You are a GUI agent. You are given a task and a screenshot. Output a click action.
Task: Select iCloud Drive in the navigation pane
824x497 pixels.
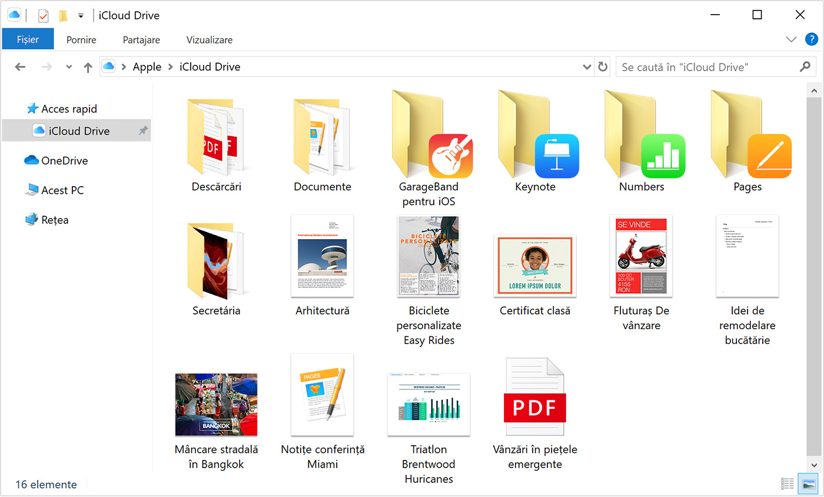[x=77, y=131]
